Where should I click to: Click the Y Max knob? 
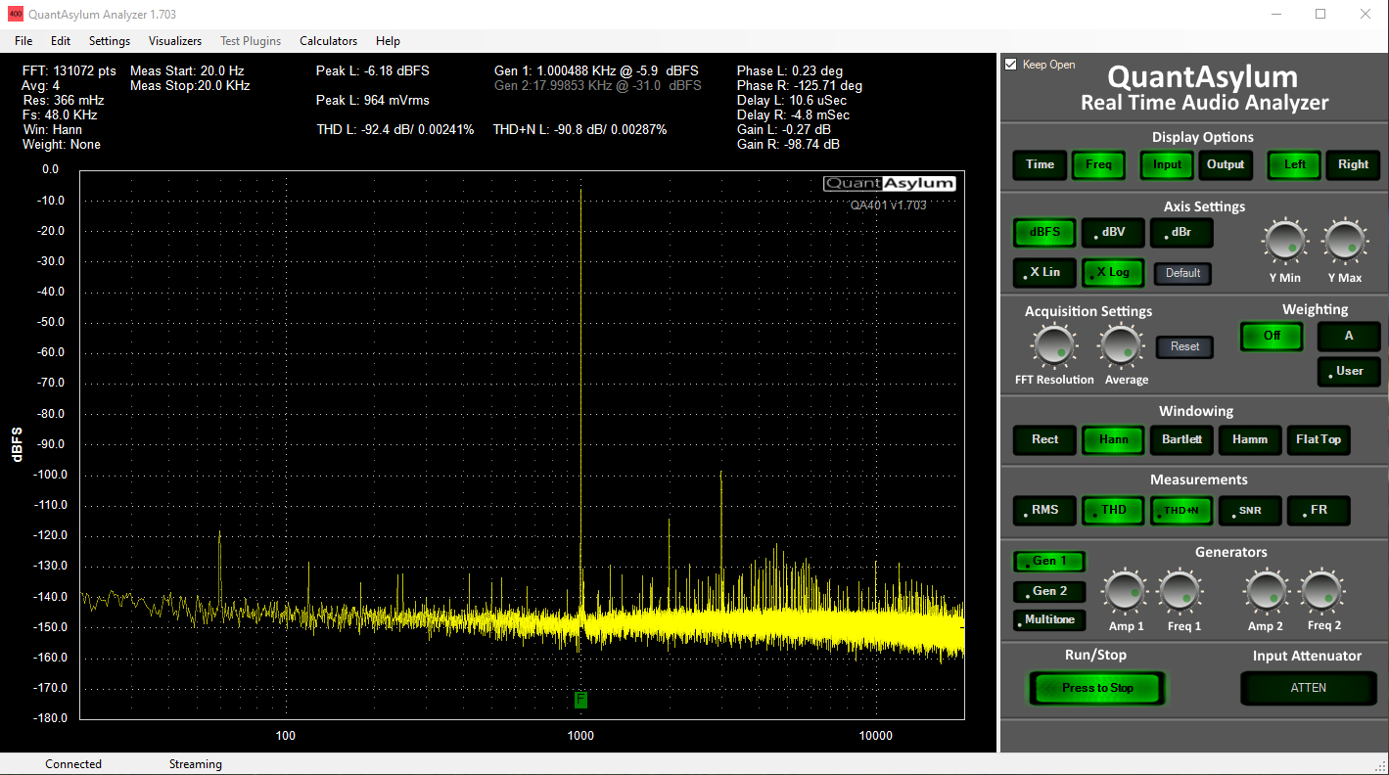tap(1344, 242)
